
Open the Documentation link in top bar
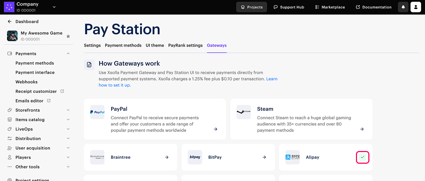tap(374, 7)
